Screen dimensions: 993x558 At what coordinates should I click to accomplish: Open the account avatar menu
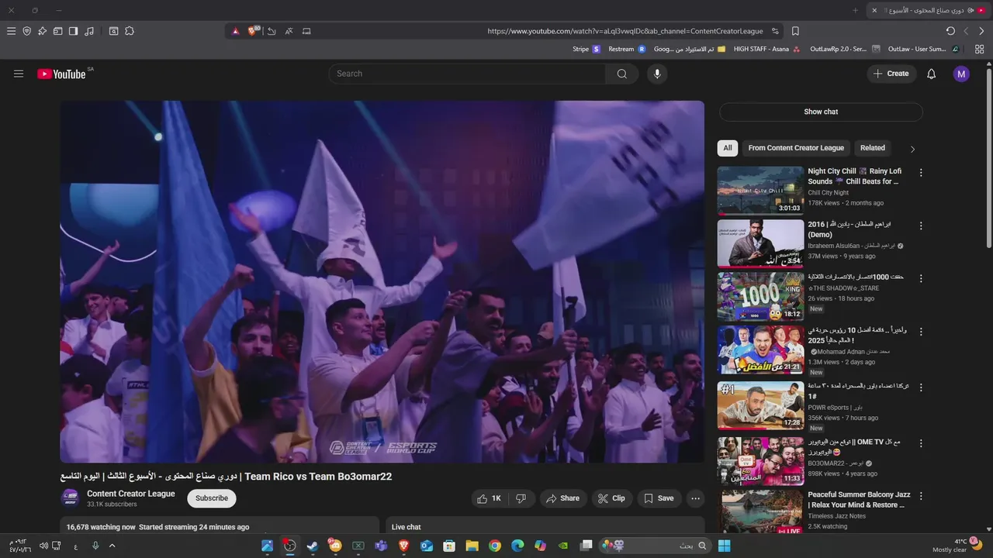pos(961,74)
